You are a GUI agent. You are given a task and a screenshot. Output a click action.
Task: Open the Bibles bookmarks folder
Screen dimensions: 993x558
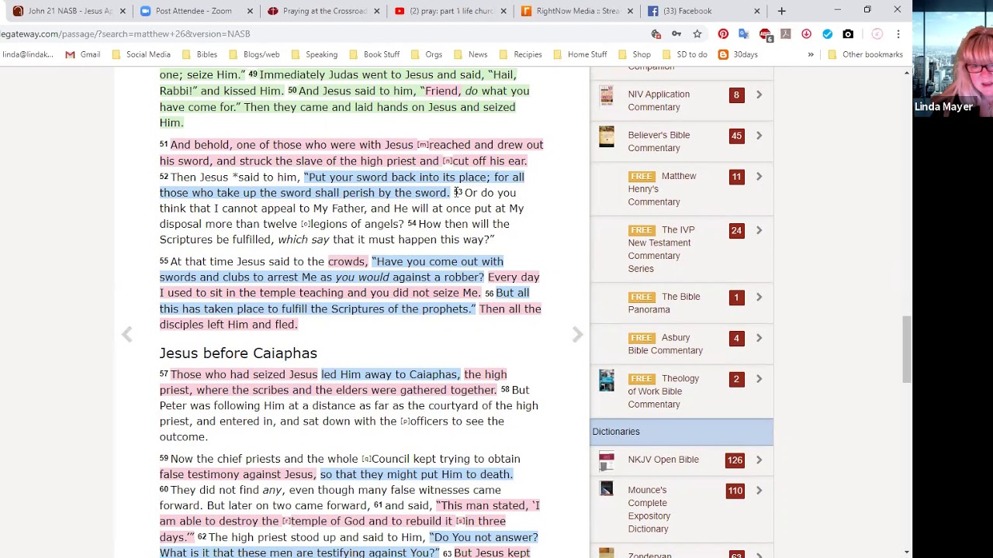[x=199, y=54]
